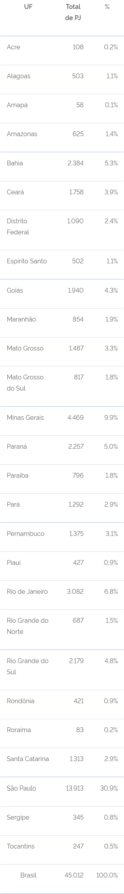Select the Amazonas state cell
The width and height of the screenshot is (124, 894).
(22, 134)
